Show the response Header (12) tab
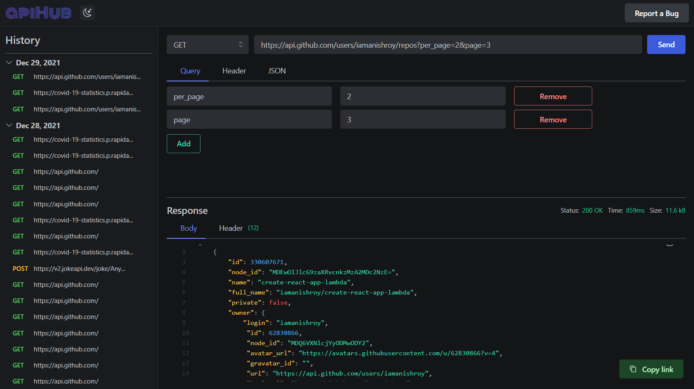This screenshot has height=389, width=694. click(238, 228)
